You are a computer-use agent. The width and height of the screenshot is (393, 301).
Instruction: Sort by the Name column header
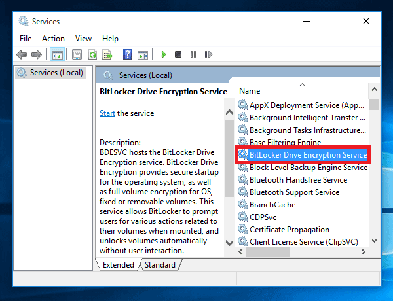(x=302, y=91)
